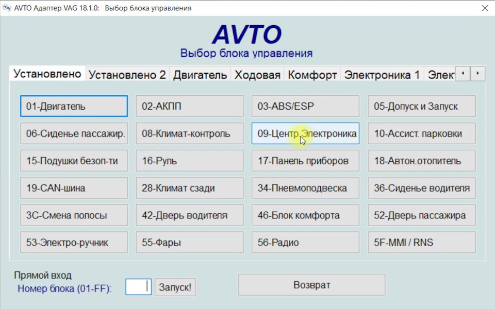The image size is (495, 309).
Task: Click the app icon in title bar
Action: tap(7, 8)
